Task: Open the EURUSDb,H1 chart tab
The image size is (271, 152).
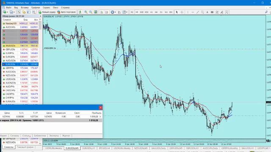Action: [x=88, y=148]
